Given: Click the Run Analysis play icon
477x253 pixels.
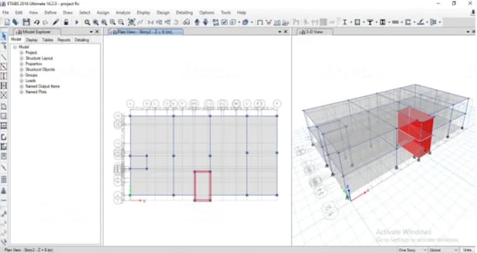Looking at the screenshot, I should point(76,22).
